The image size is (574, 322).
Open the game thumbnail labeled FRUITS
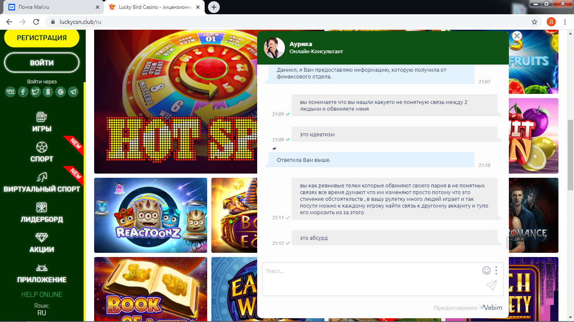point(534,62)
